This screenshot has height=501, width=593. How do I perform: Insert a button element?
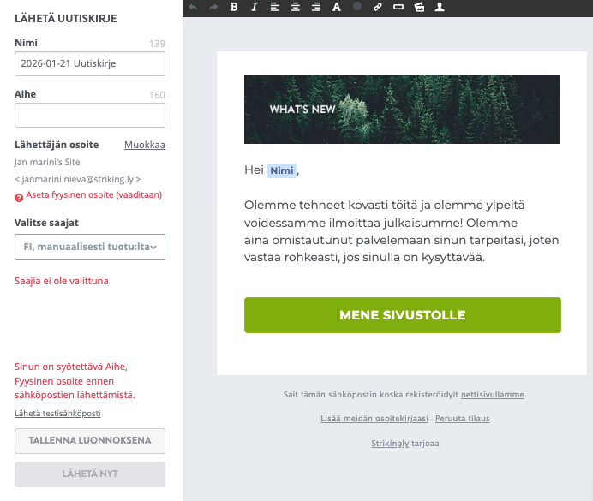click(x=398, y=7)
